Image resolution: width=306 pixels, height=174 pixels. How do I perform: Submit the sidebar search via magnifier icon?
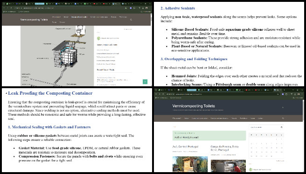282,127
